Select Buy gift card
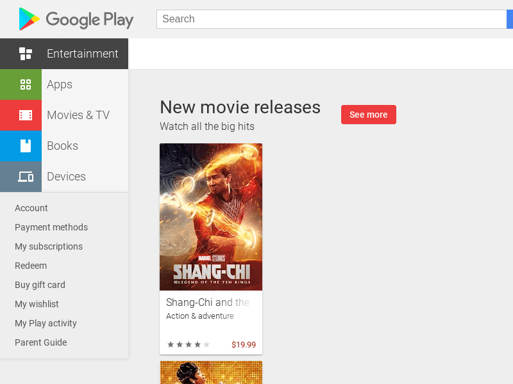This screenshot has width=513, height=384. point(40,285)
